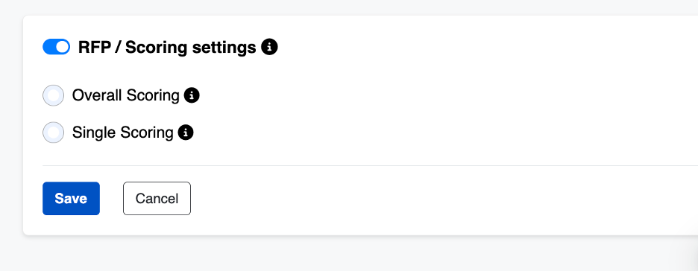Click the Cancel button
The height and width of the screenshot is (271, 698).
pos(157,198)
